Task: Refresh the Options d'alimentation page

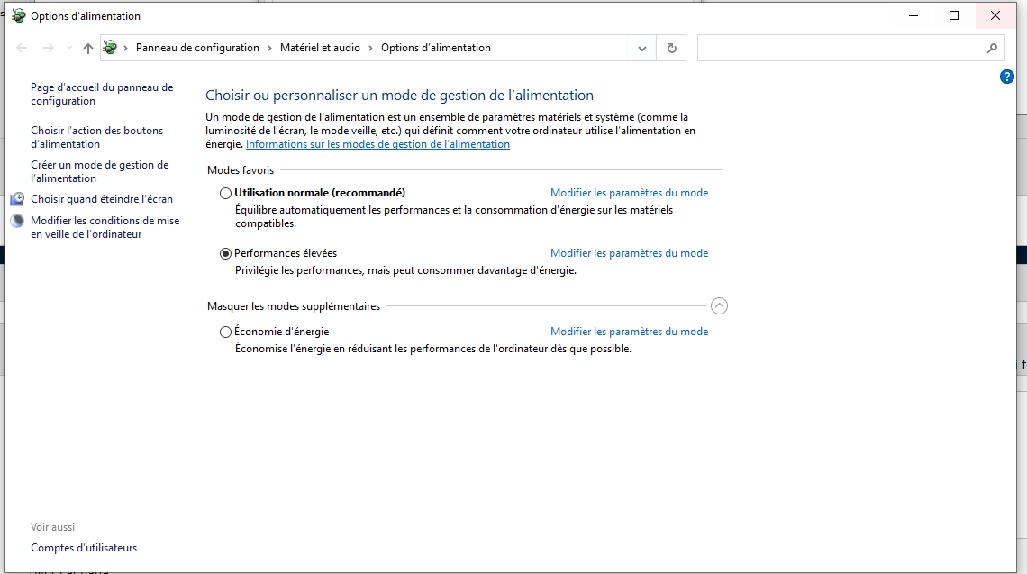Action: [x=671, y=48]
